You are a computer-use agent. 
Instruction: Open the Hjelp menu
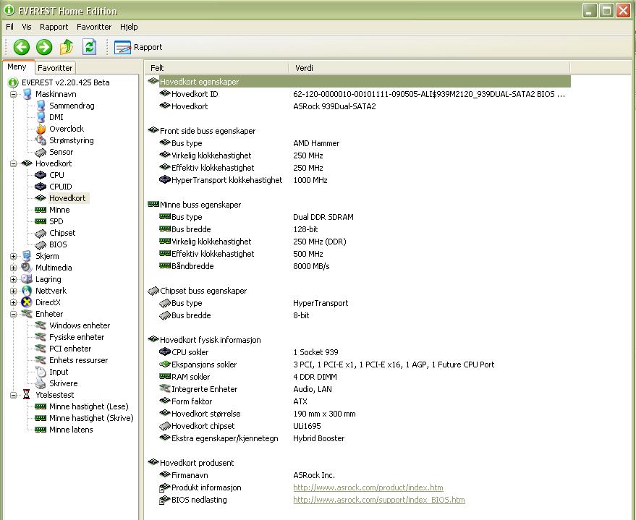click(129, 27)
